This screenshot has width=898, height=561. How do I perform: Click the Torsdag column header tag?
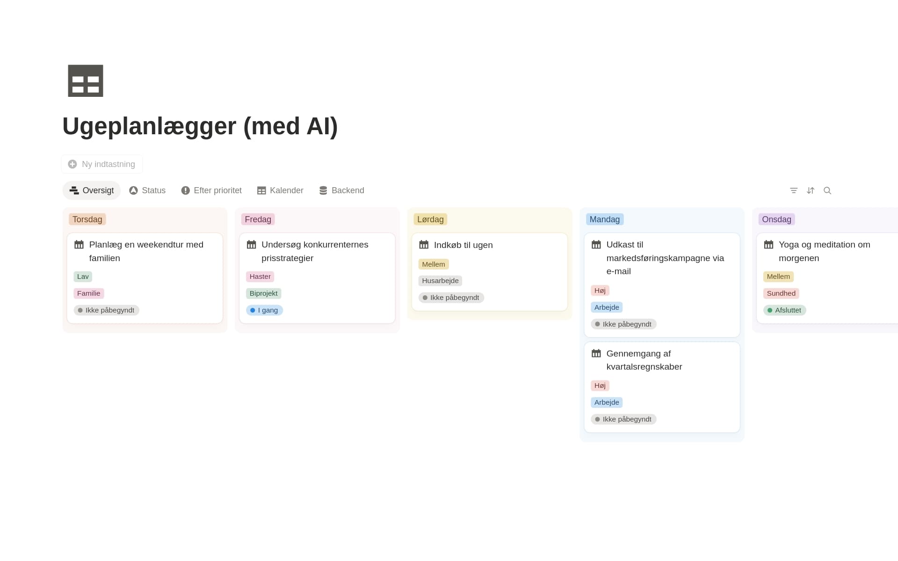(x=87, y=219)
